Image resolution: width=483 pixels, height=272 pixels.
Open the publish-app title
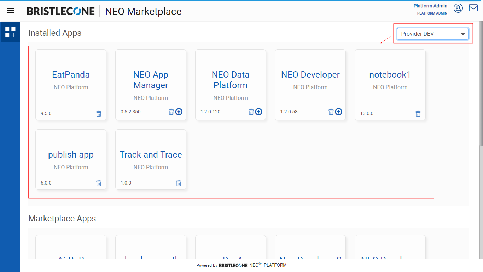(71, 155)
